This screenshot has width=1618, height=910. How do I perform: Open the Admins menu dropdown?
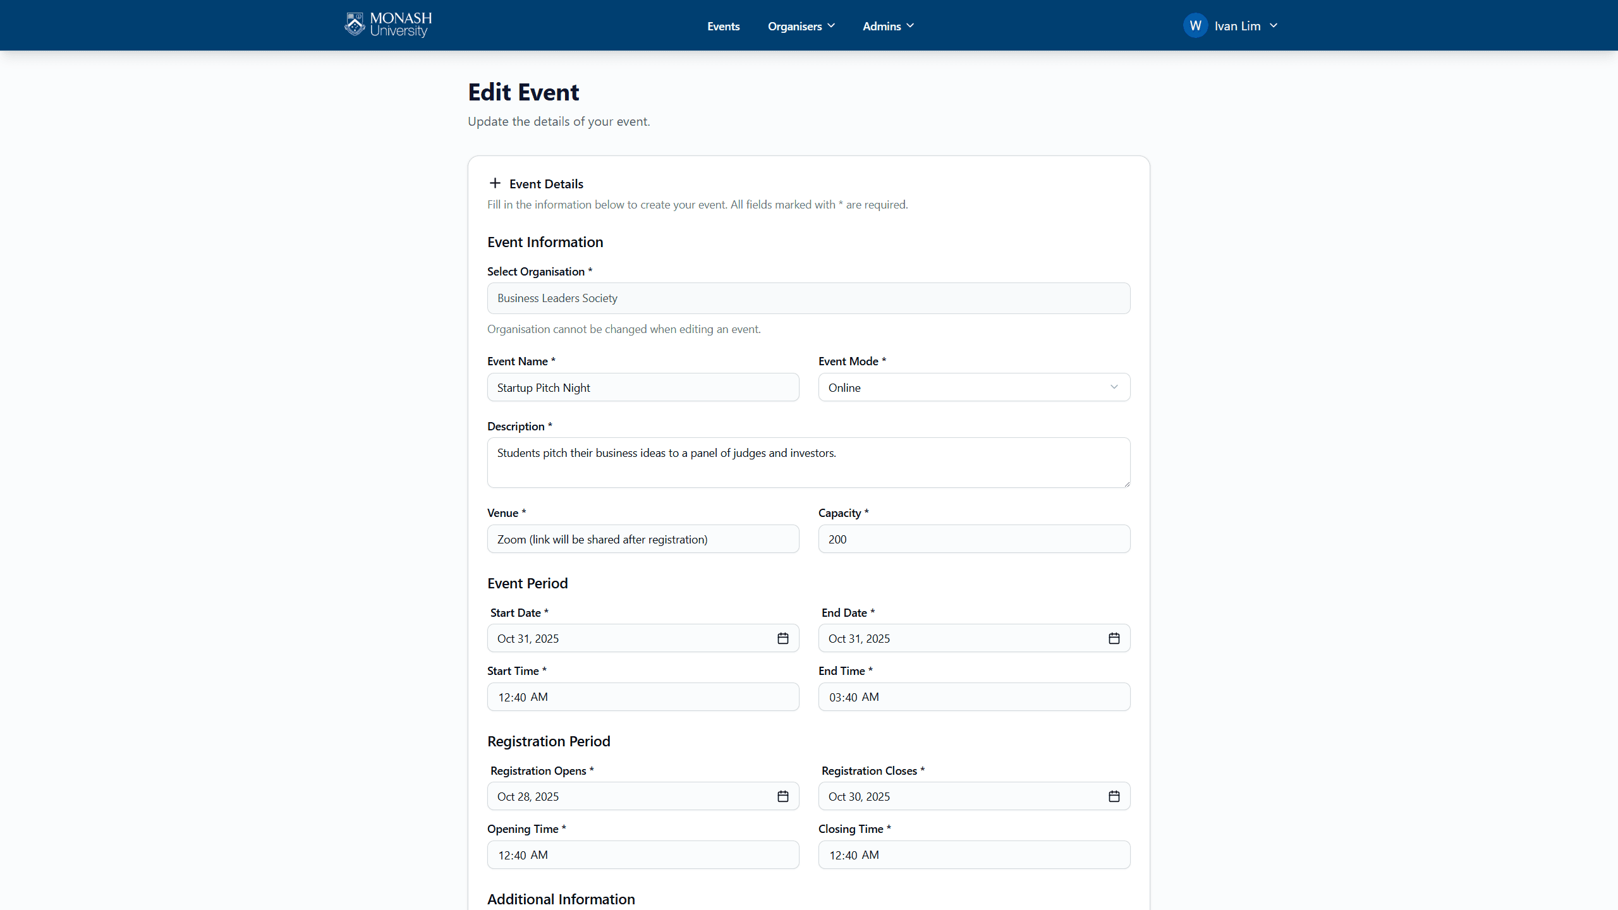pos(888,26)
